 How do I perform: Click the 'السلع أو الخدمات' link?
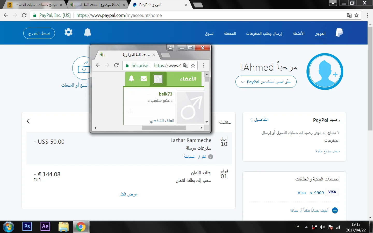click(x=75, y=85)
